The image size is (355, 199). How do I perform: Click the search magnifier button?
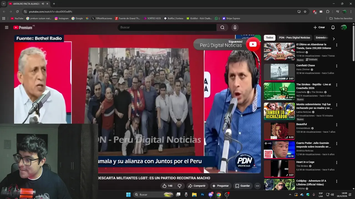pos(222,27)
